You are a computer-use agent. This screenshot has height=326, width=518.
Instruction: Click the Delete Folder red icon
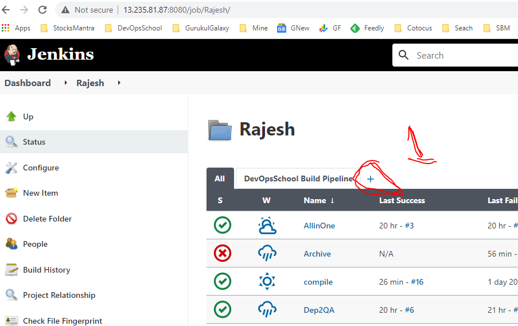11,219
